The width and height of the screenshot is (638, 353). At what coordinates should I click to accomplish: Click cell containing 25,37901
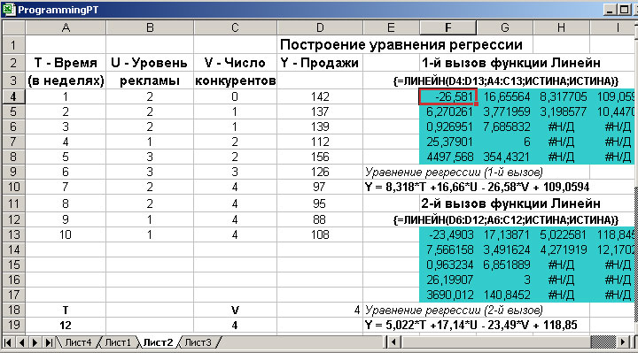(x=448, y=142)
